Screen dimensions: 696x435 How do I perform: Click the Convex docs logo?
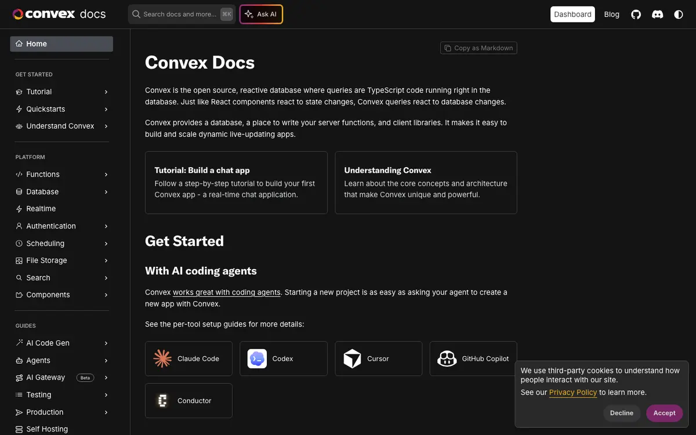(x=59, y=14)
